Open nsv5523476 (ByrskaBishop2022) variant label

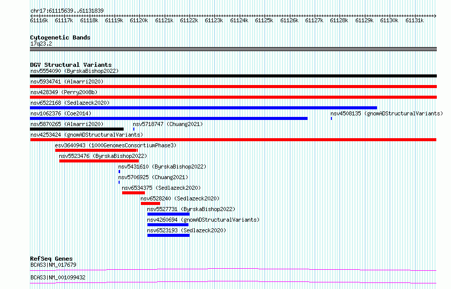(103, 156)
